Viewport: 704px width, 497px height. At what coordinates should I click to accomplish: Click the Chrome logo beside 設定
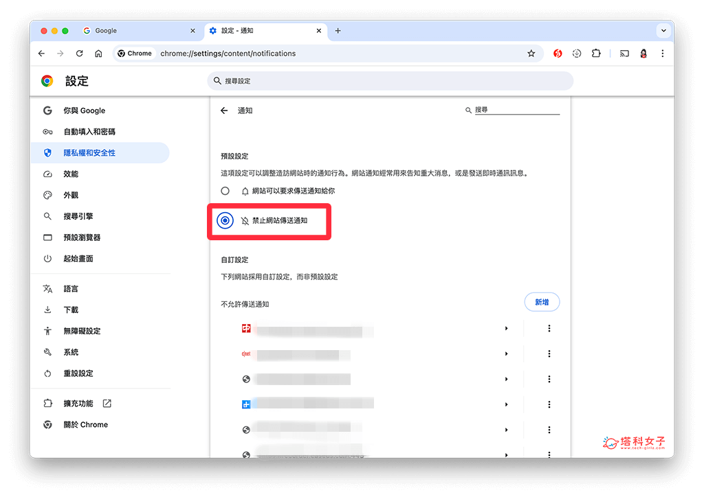click(47, 81)
